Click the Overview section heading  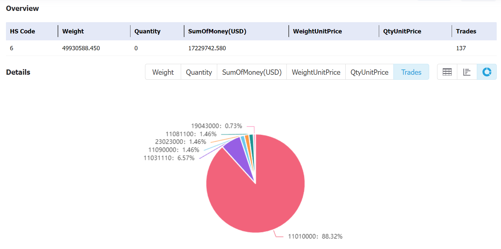click(x=23, y=9)
